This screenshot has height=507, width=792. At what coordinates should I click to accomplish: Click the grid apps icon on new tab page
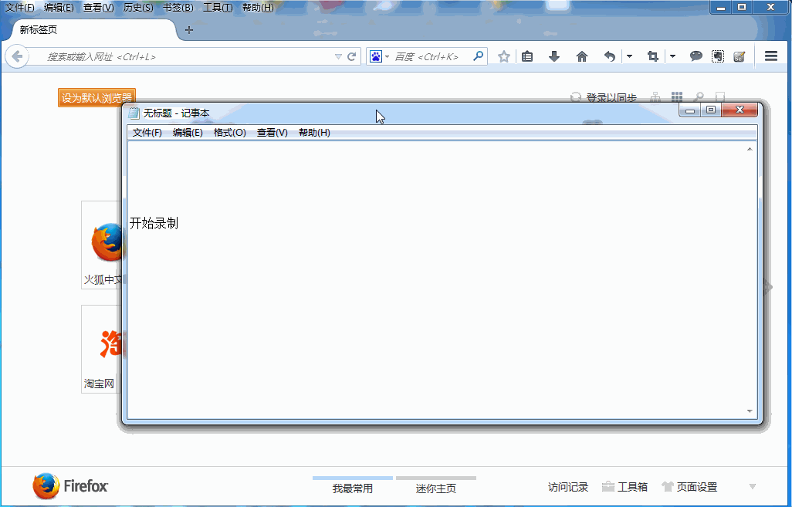tap(677, 96)
